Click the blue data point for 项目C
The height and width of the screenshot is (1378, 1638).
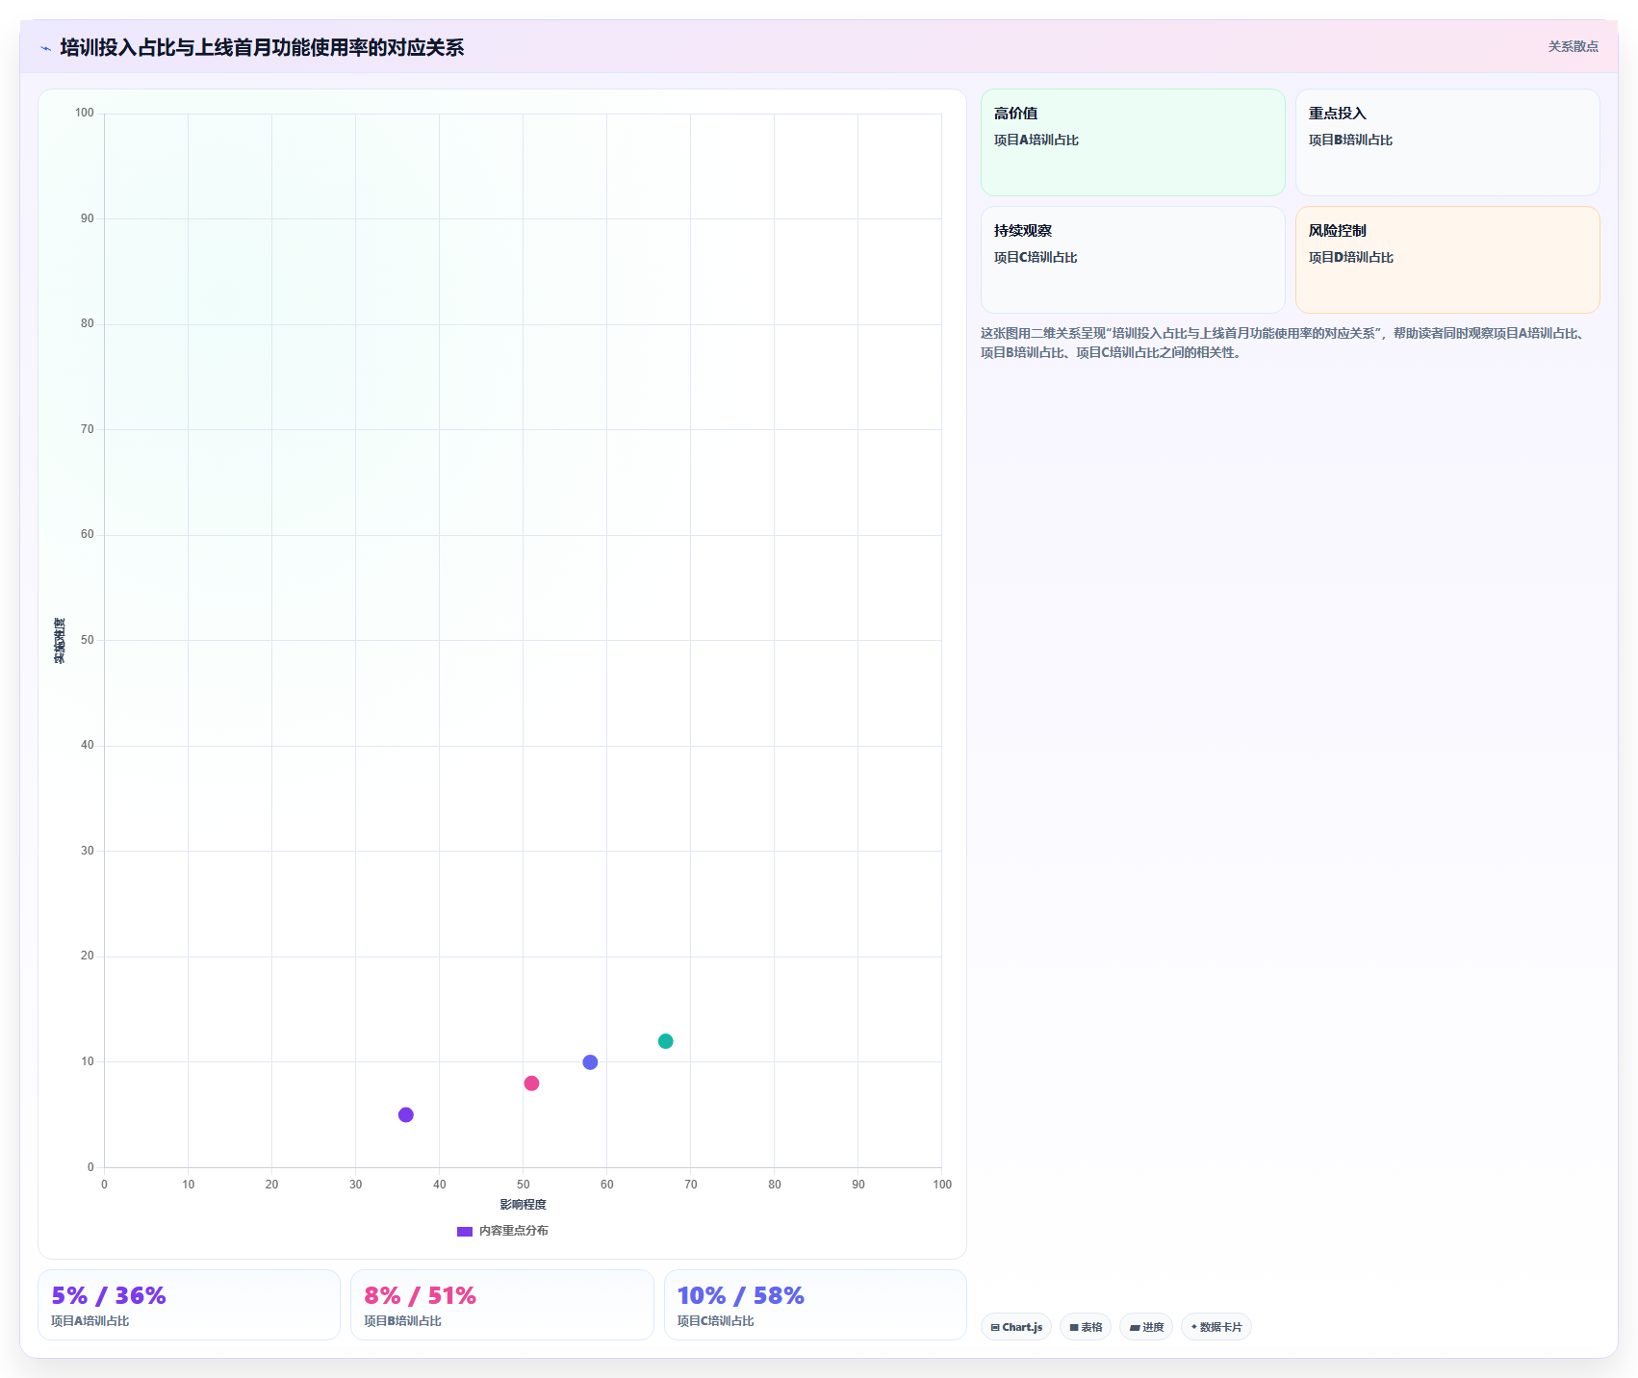[x=590, y=1062]
